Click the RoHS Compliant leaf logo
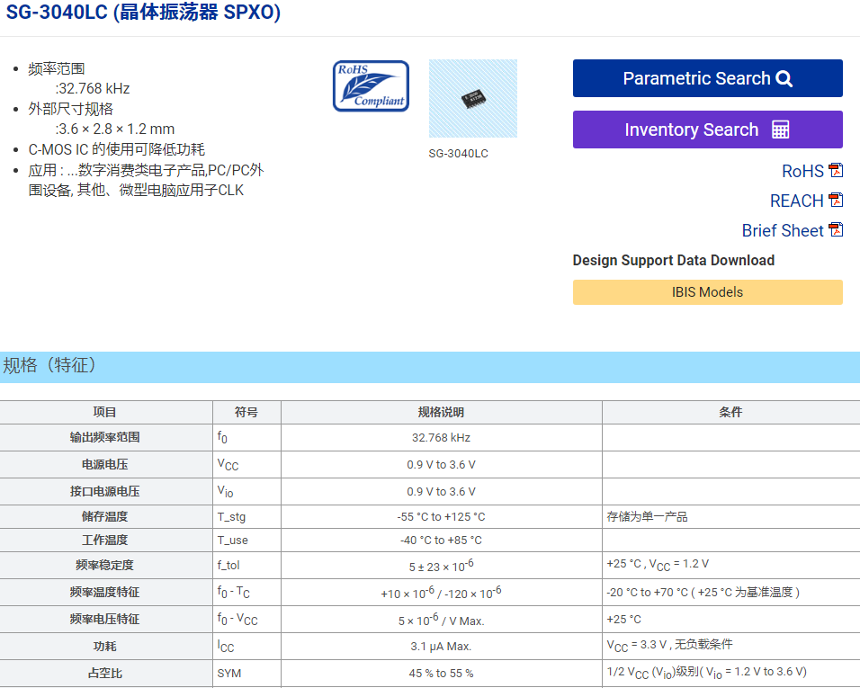This screenshot has height=688, width=860. pyautogui.click(x=371, y=86)
